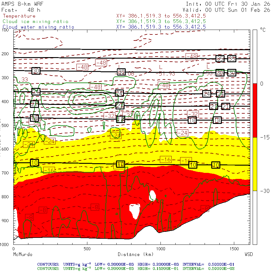
Task: Click the "°C" unit label above colorbar
Action: [263, 30]
